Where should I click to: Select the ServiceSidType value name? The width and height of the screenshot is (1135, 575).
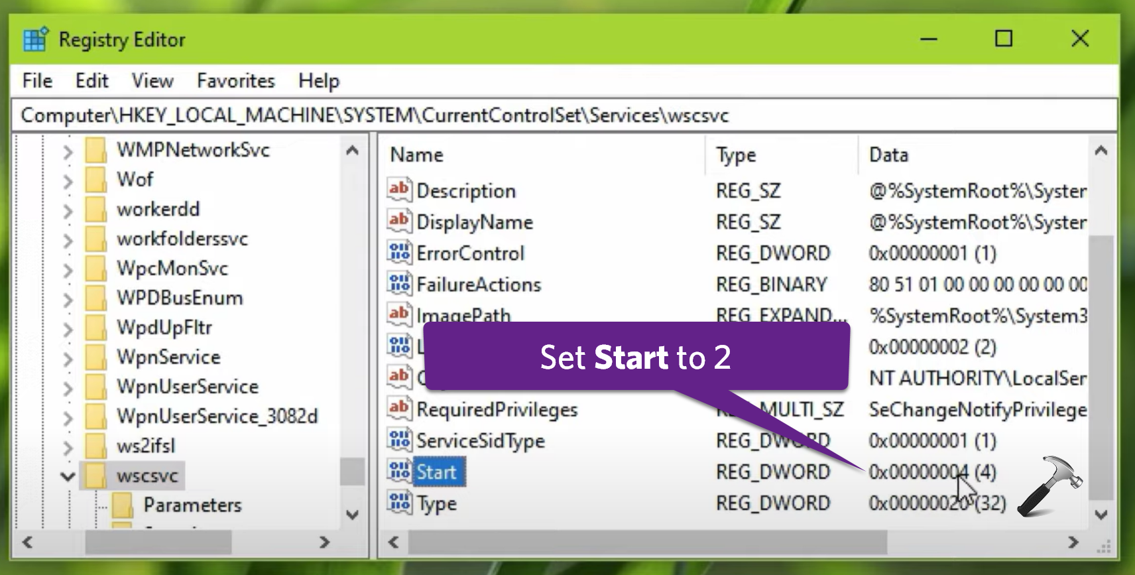[481, 440]
